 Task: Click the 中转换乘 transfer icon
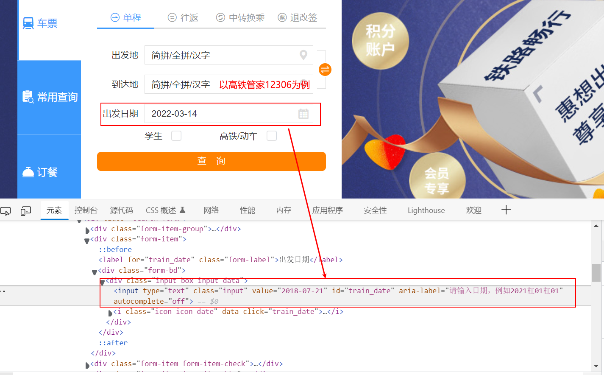(220, 17)
